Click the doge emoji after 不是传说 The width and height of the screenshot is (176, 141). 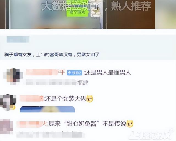point(130,124)
